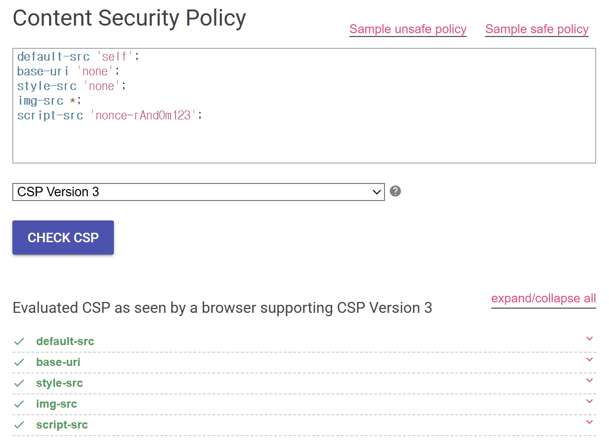The height and width of the screenshot is (447, 609).
Task: Click the img-src green checkmark icon
Action: pyautogui.click(x=19, y=404)
